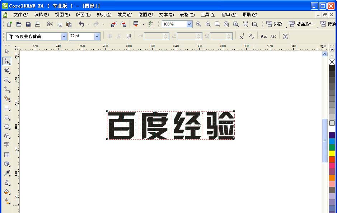Screen dimensions: 337x213
Task: Open the 视图(V) menu
Action: pyautogui.click(x=62, y=15)
